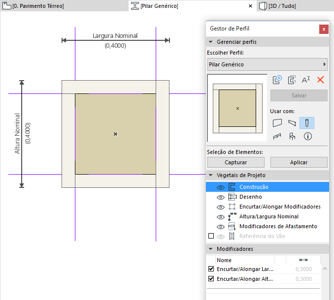Click the rename profile icon

tap(306, 80)
